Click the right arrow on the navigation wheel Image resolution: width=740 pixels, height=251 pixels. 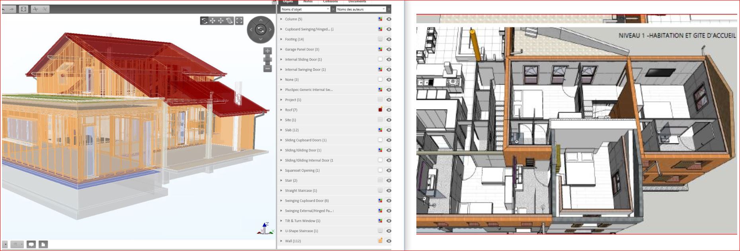270,29
